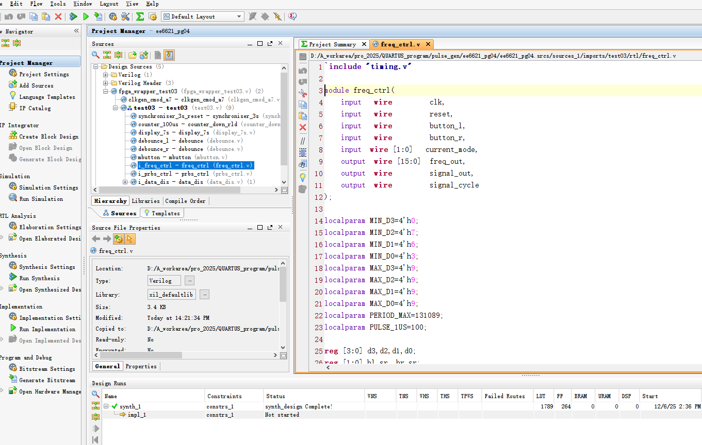Switch to the Project Summary tab
Viewport: 702px width, 445px height.
pyautogui.click(x=333, y=44)
